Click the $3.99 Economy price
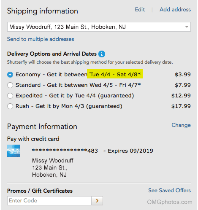The width and height of the screenshot is (198, 210). (183, 75)
